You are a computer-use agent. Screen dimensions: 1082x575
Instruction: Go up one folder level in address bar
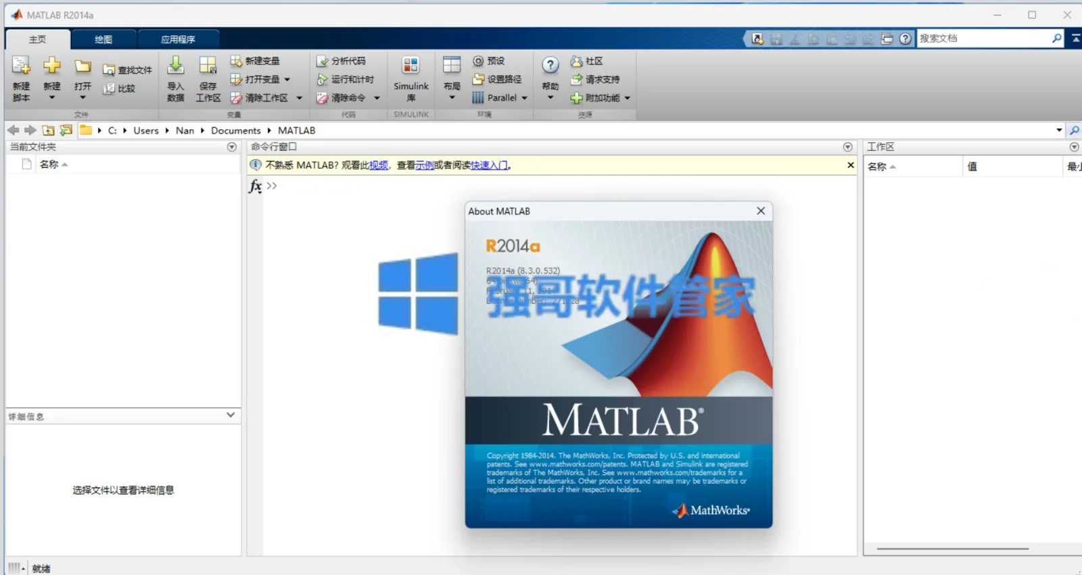(x=48, y=130)
